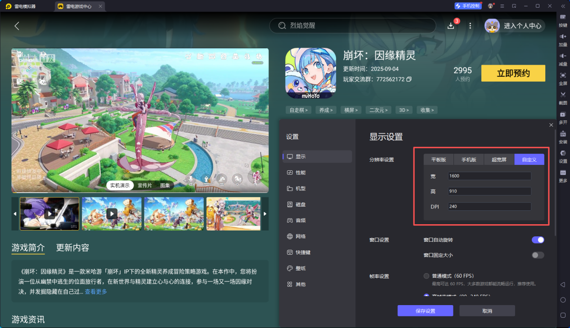Screen dimensions: 570x328
Task: Click the 进入个人中心 button
Action: 515,26
